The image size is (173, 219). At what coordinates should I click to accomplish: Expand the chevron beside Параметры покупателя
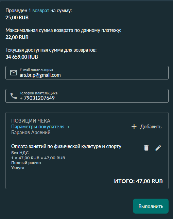[x=68, y=127]
